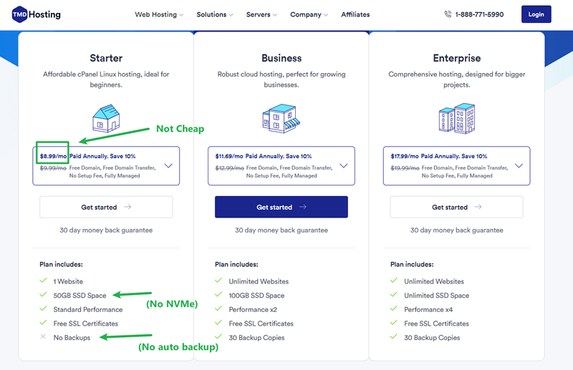Click the checkmark beside Standard Performance

click(x=43, y=308)
